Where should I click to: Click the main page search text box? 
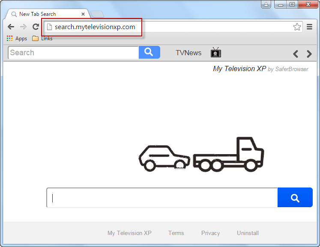(162, 197)
